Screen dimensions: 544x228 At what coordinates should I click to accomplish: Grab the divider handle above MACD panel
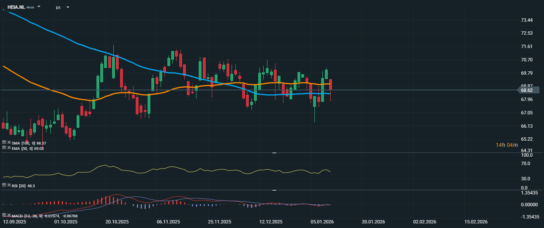(274, 190)
